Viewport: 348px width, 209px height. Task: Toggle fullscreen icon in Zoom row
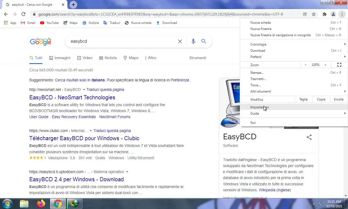click(339, 65)
